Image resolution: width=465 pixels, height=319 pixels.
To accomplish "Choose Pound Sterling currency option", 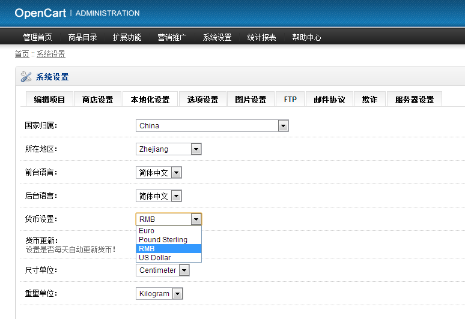I will pyautogui.click(x=163, y=240).
